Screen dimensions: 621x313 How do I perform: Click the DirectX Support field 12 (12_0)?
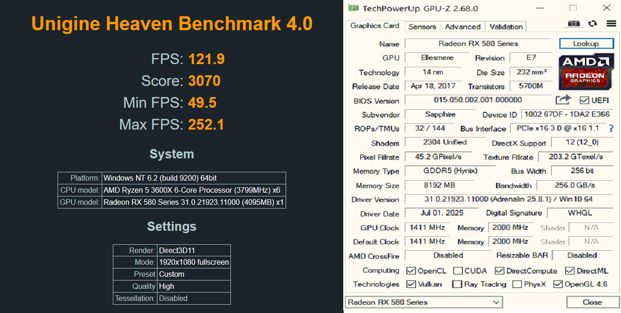coord(582,142)
